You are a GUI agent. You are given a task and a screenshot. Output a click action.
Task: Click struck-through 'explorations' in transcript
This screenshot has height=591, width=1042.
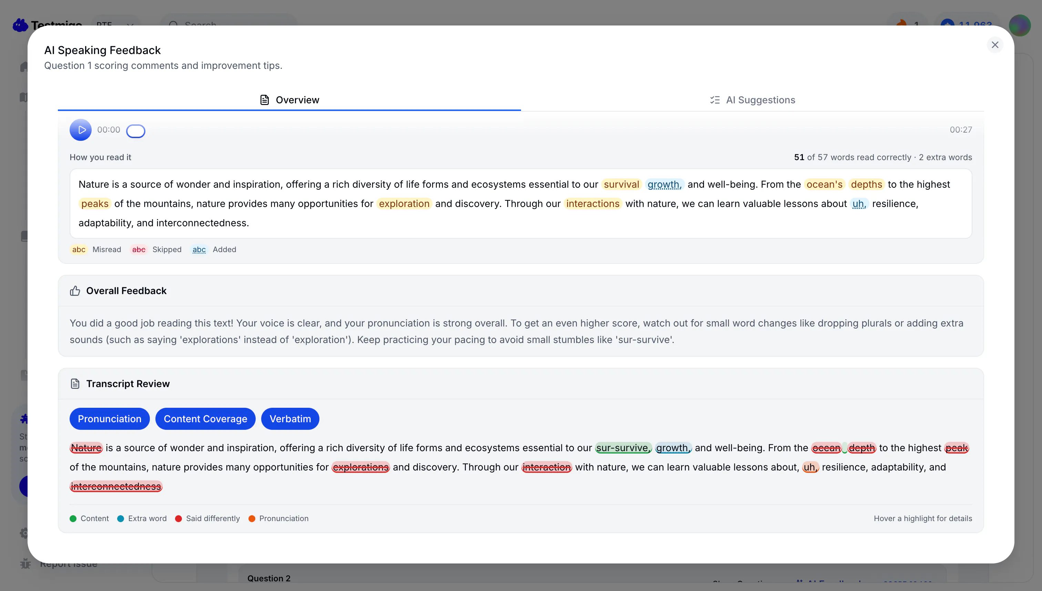point(360,467)
